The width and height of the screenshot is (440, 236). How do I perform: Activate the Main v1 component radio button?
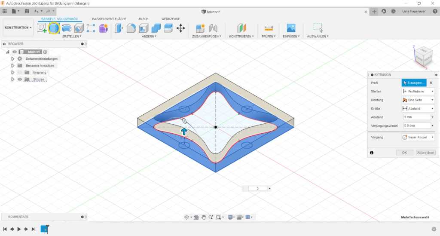pyautogui.click(x=45, y=52)
